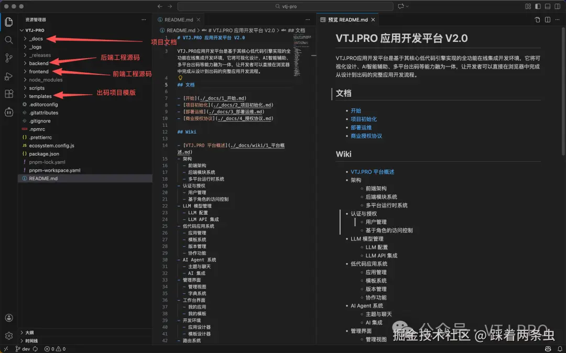The width and height of the screenshot is (566, 353).
Task: Open the Accounts icon above the gear
Action: pyautogui.click(x=8, y=318)
